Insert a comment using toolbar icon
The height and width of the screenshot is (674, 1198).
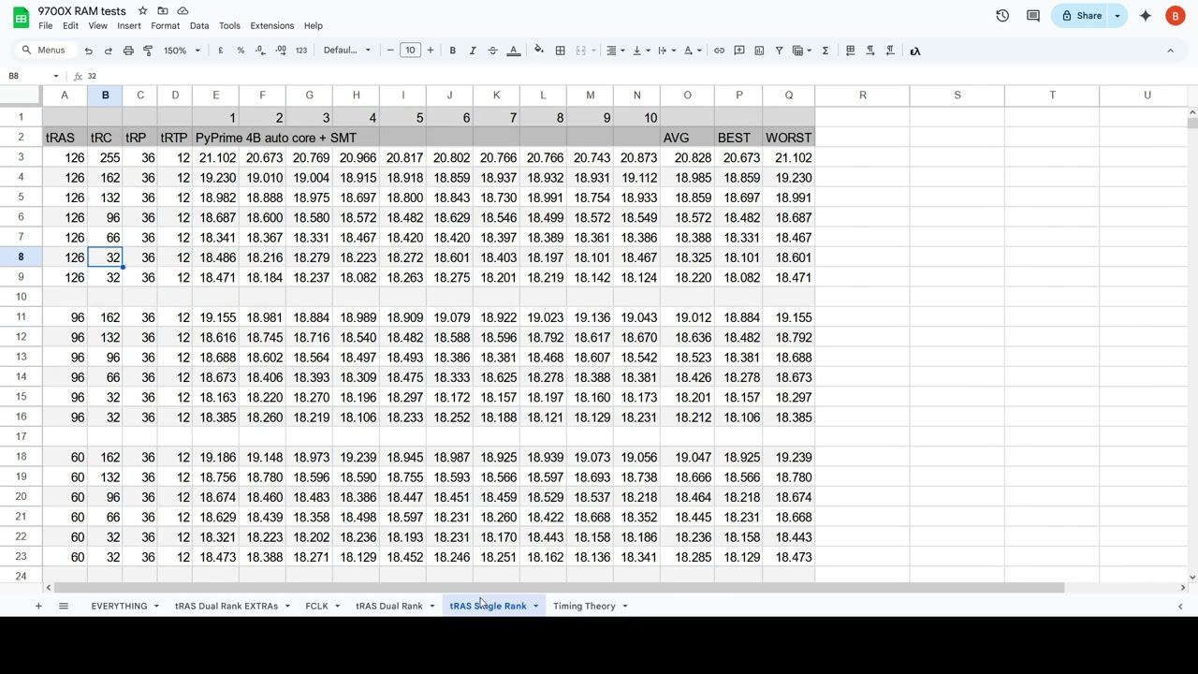click(x=739, y=51)
